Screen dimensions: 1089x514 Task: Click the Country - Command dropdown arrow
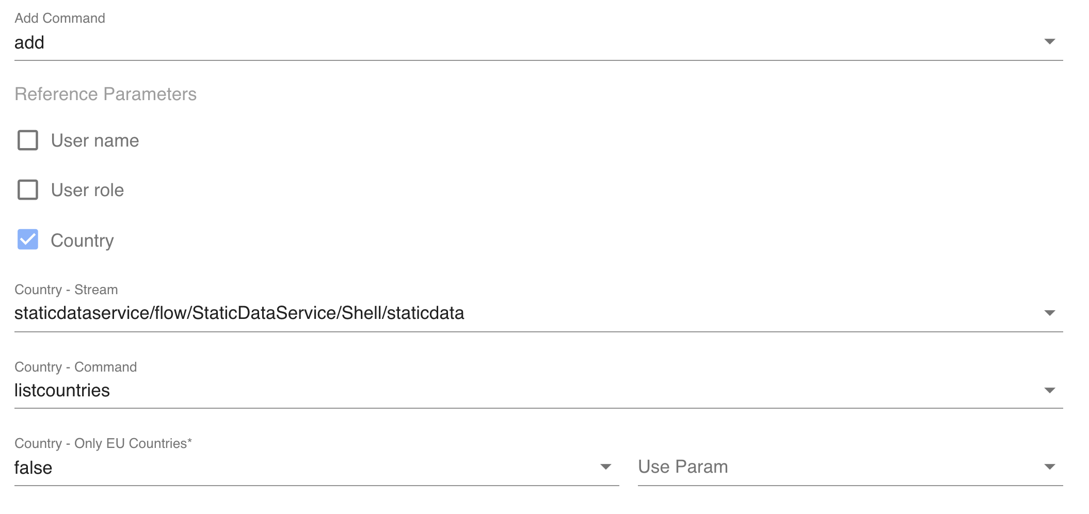point(1049,391)
